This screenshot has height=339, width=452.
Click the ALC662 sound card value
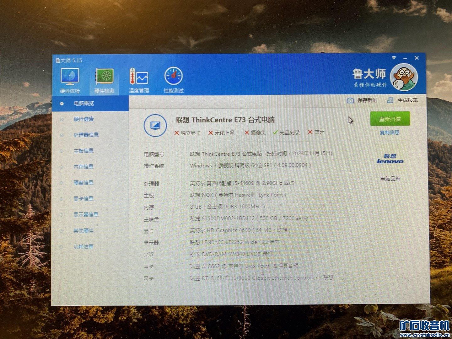244,266
